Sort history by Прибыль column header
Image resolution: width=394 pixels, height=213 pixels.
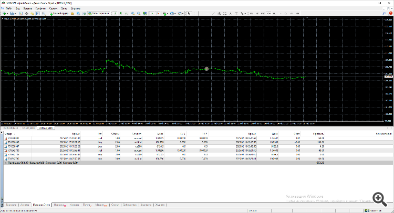[318, 134]
